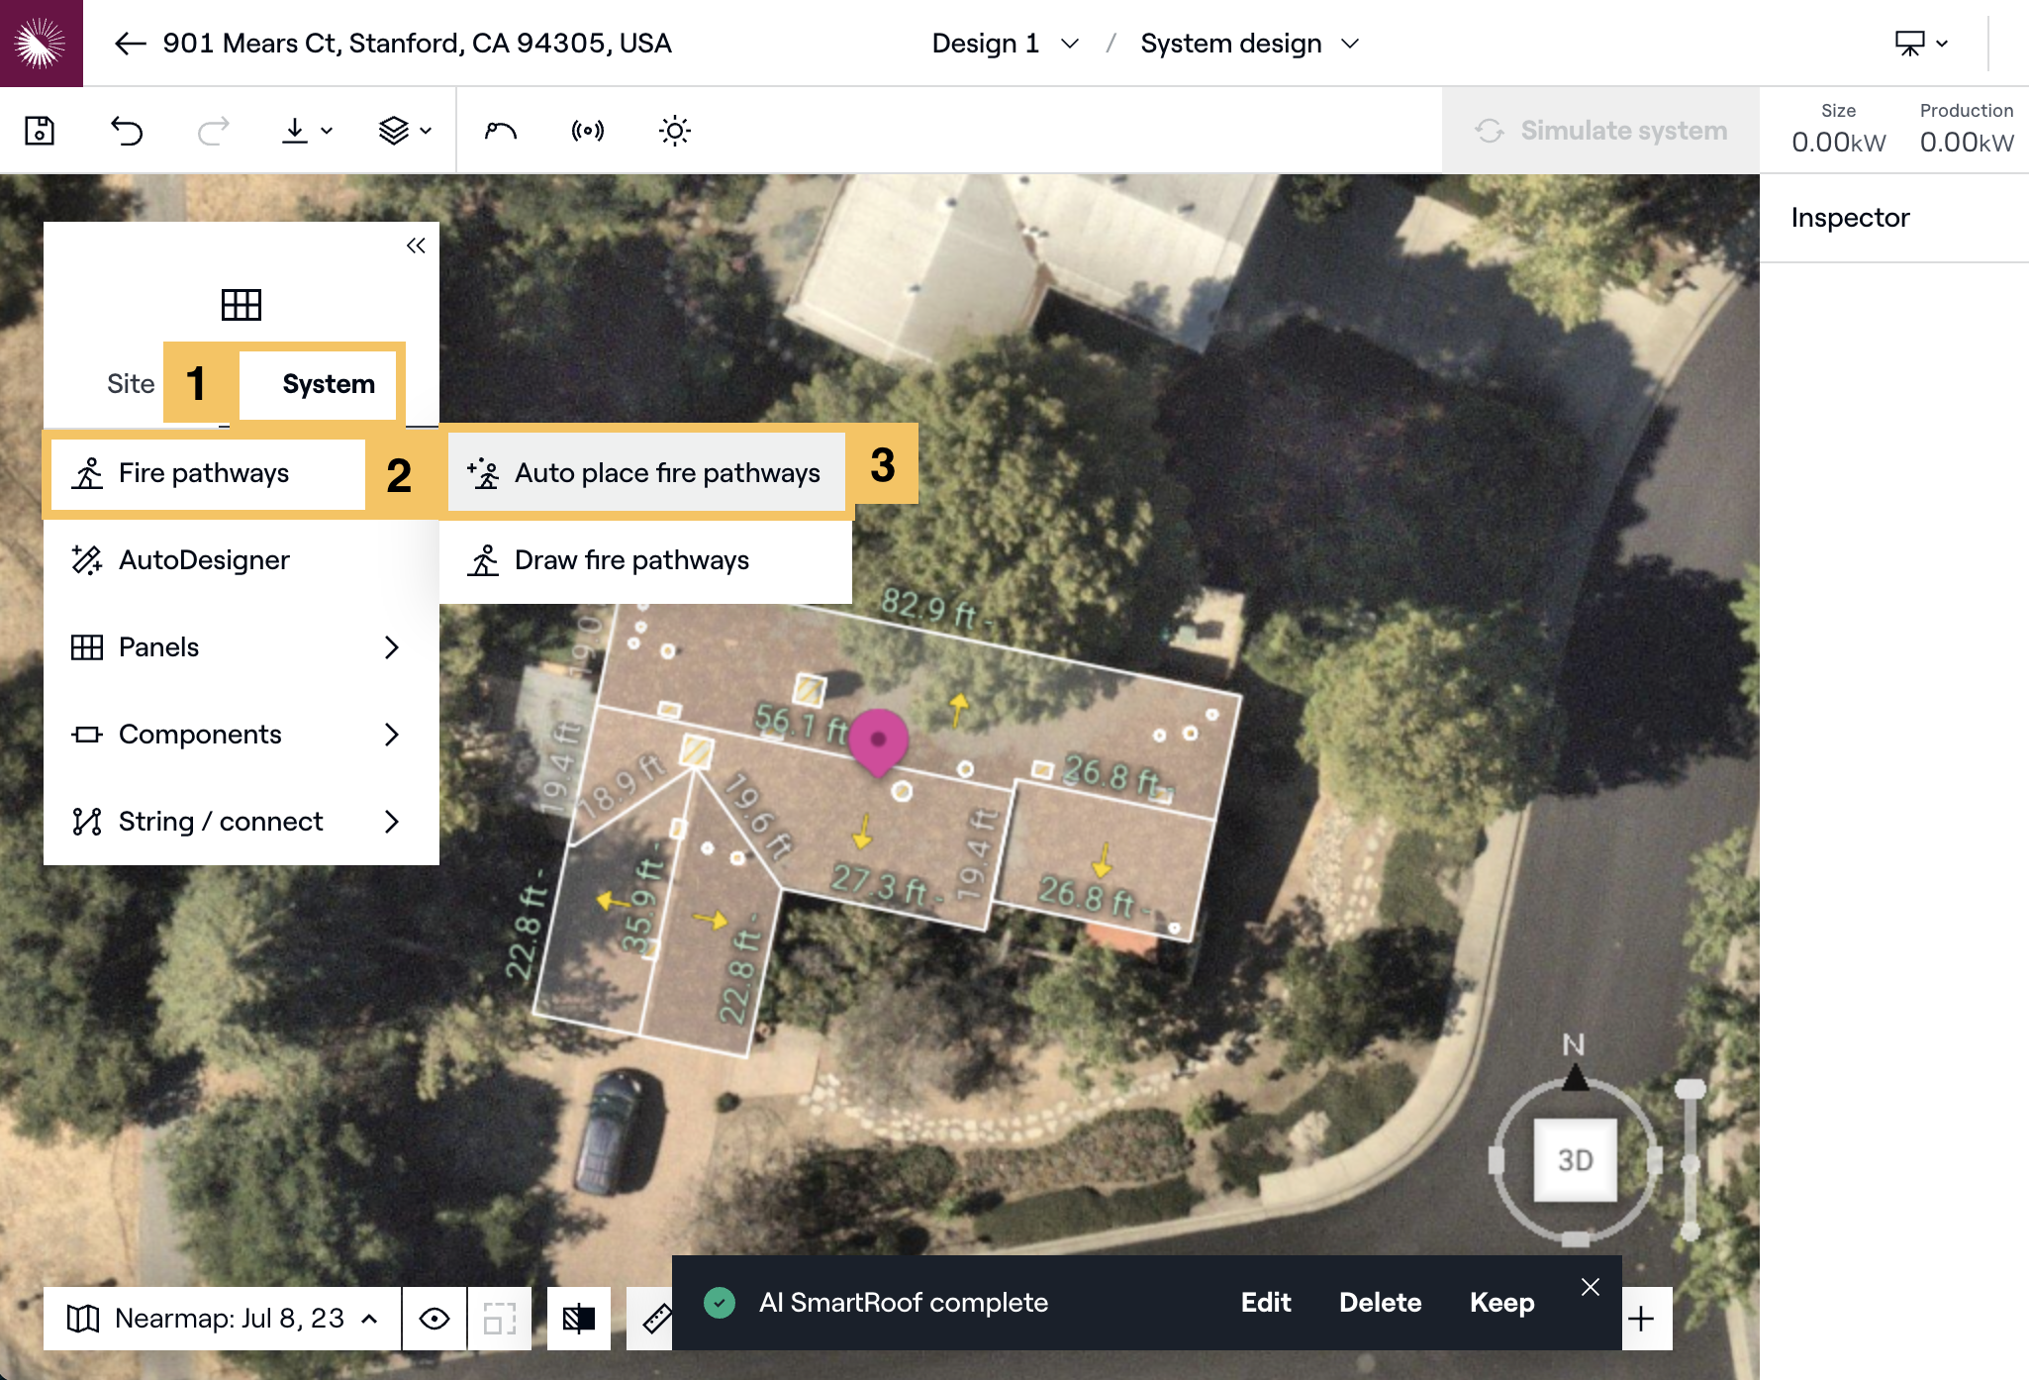Click the broadcast signal icon
Screen dimensions: 2029x1380
pyautogui.click(x=588, y=131)
